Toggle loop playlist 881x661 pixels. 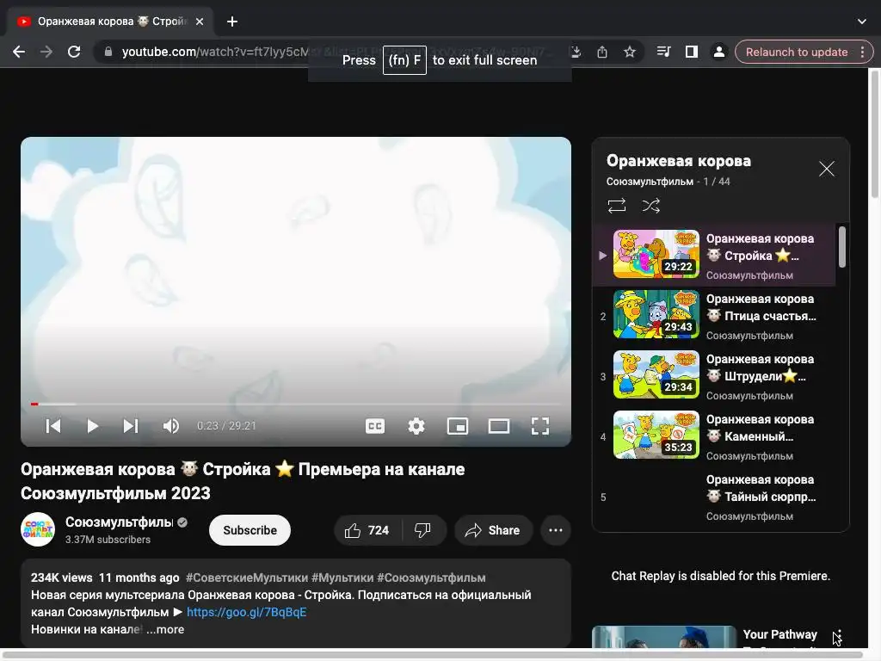coord(617,206)
